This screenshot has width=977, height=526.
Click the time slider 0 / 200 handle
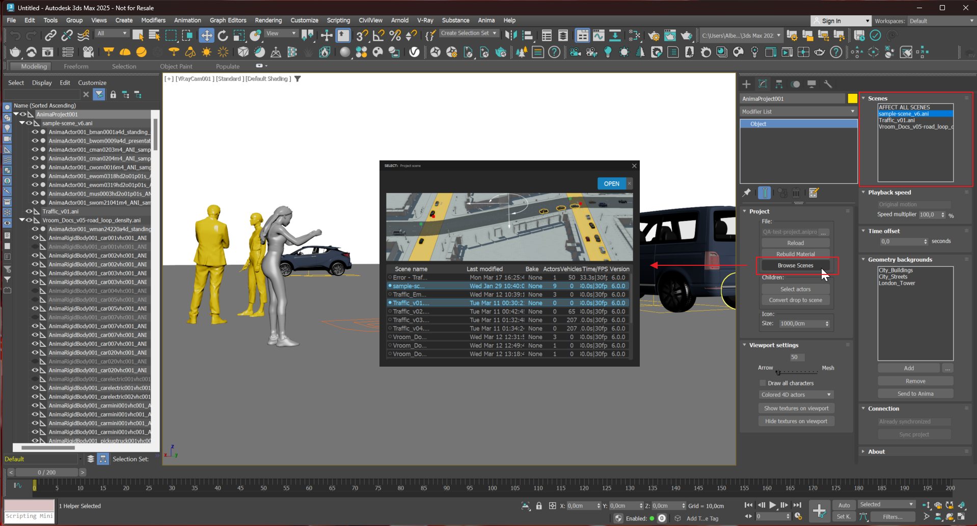(47, 473)
